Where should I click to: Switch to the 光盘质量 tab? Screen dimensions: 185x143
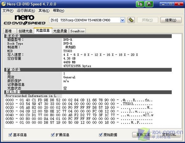[x=60, y=31]
